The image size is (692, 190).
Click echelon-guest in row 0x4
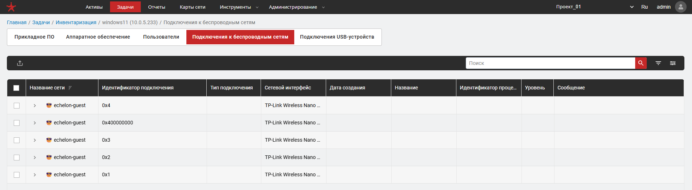click(69, 105)
